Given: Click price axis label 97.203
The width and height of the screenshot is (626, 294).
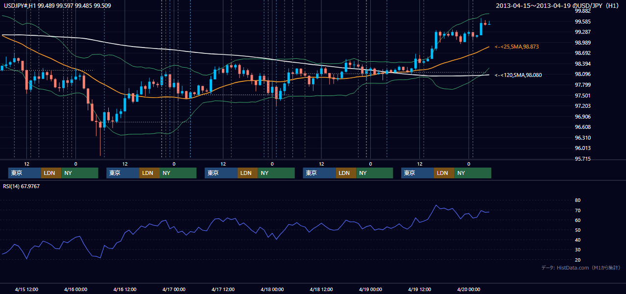Looking at the screenshot, I should point(582,106).
